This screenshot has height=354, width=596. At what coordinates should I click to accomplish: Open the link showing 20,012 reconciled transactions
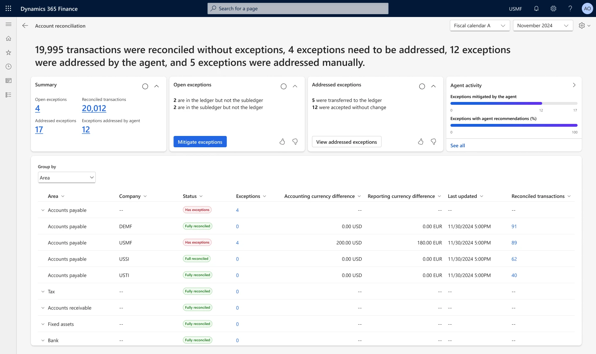pos(94,108)
